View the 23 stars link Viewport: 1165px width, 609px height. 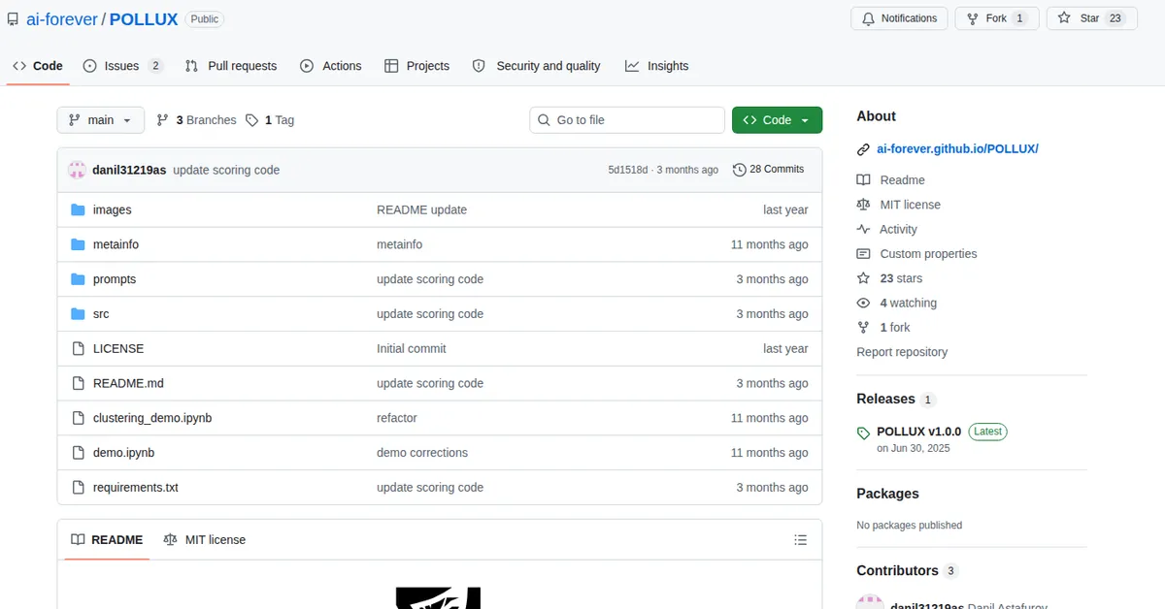[x=901, y=278]
